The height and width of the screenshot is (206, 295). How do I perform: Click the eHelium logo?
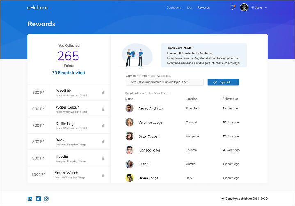(x=37, y=7)
